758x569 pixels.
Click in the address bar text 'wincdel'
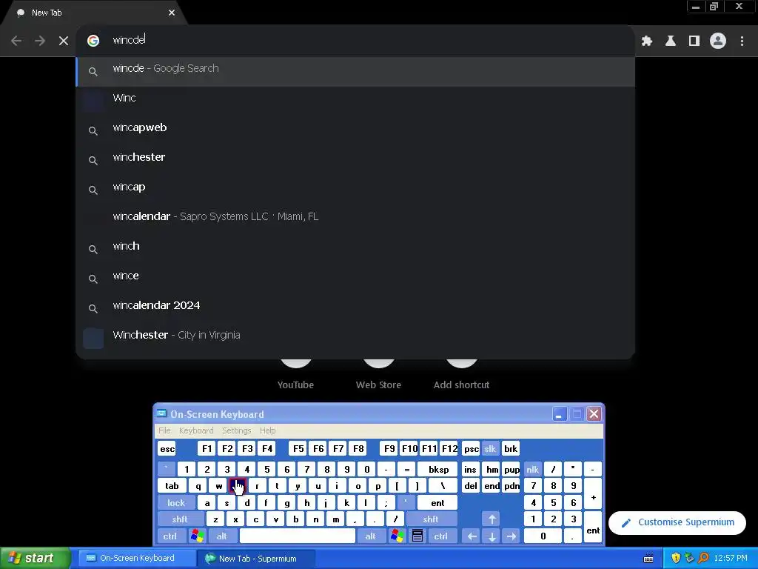click(x=129, y=40)
